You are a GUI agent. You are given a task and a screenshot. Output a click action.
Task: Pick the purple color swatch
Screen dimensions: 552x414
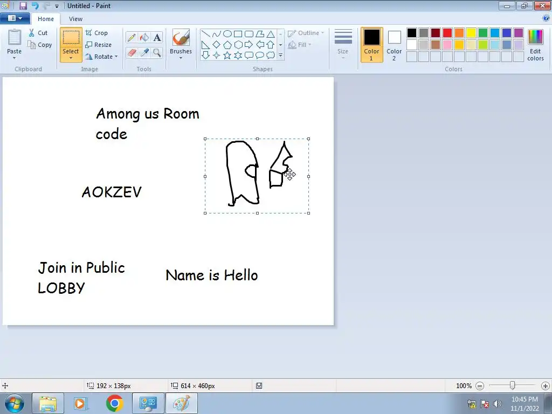[519, 33]
